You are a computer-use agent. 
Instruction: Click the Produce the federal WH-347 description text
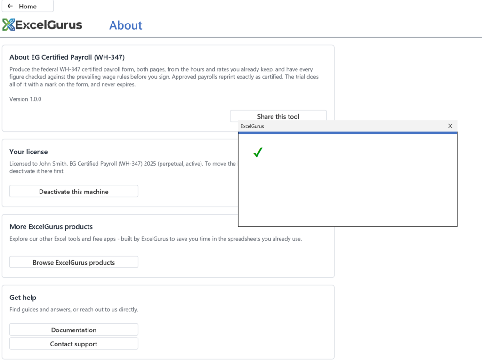(164, 77)
